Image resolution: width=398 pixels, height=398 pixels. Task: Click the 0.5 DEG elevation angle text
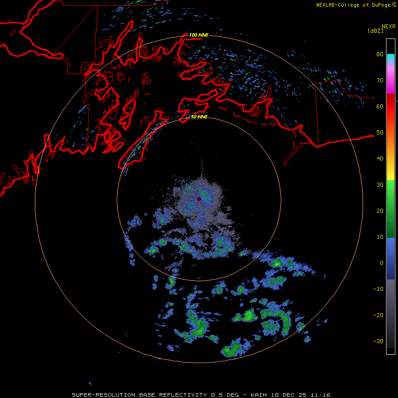[225, 395]
